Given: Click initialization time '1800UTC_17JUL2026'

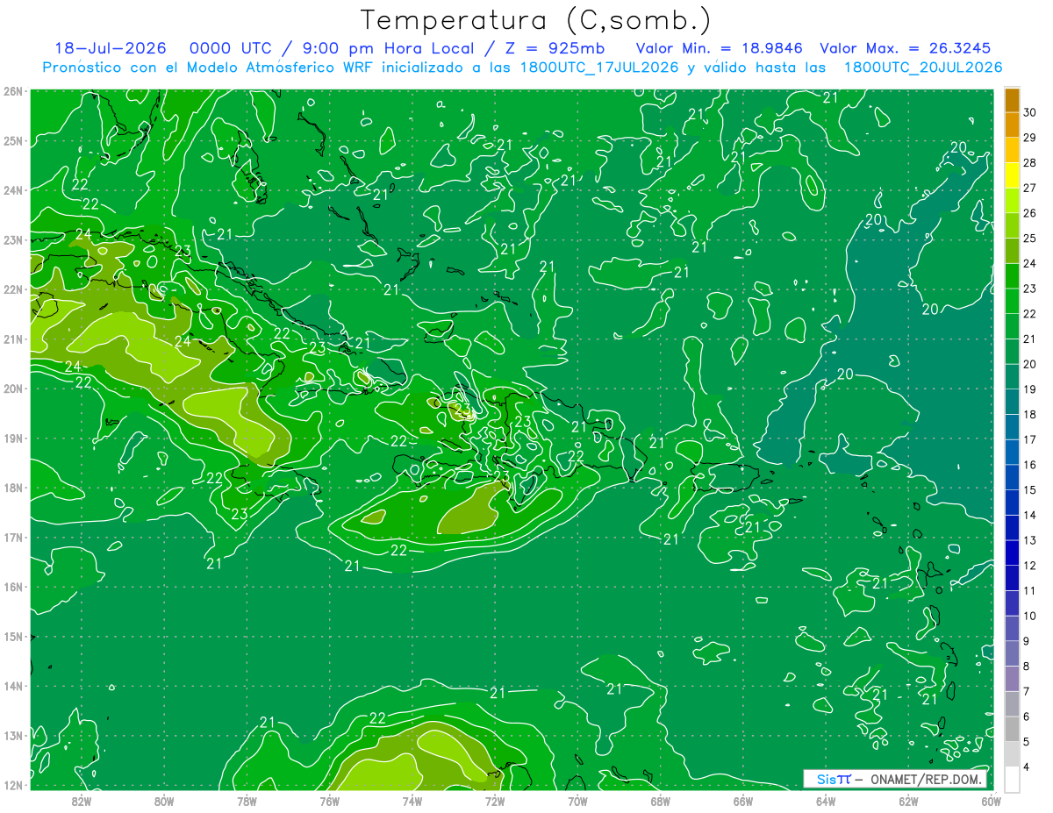Looking at the screenshot, I should pyautogui.click(x=599, y=68).
